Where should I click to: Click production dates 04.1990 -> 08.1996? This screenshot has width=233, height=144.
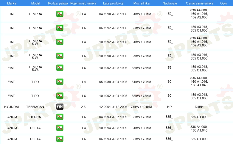coord(113,14)
